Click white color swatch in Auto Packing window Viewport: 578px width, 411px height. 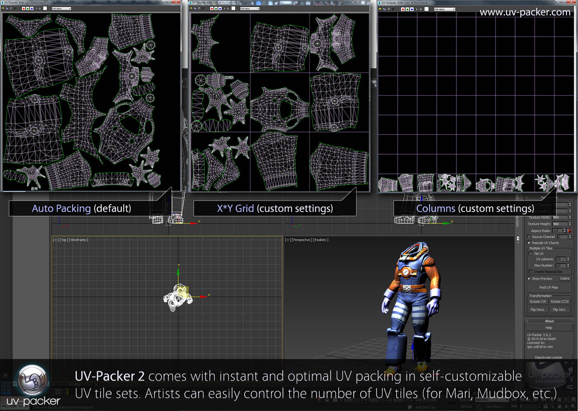click(45, 8)
